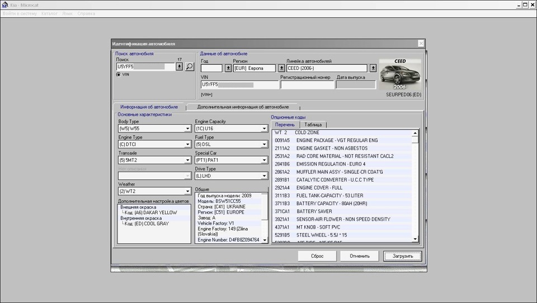Select the 3921A1 SENSOR-AIR FLOWER row

[342, 219]
